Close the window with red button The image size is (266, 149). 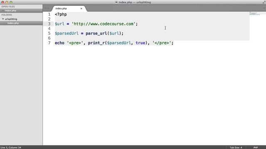click(x=2, y=2)
